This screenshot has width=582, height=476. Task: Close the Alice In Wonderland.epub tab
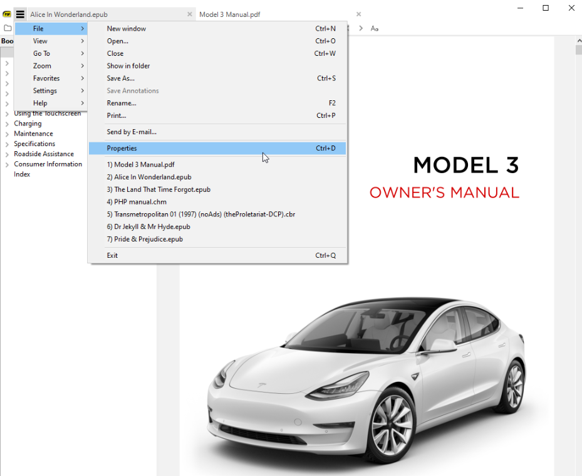pos(190,14)
